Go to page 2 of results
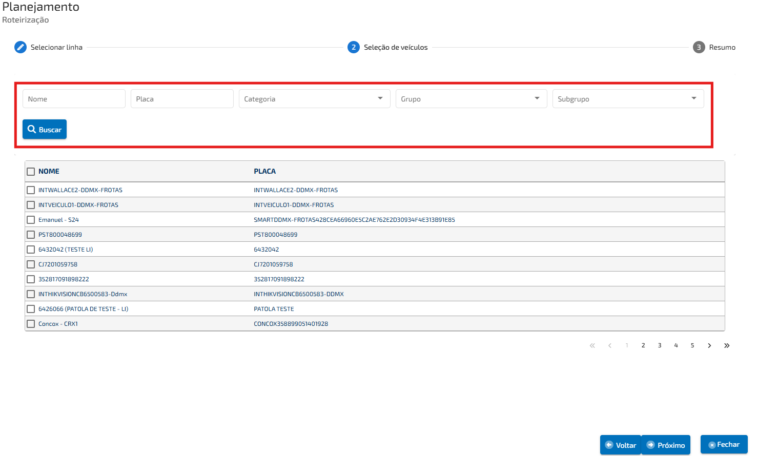Viewport: 757px width, 456px height. (643, 345)
